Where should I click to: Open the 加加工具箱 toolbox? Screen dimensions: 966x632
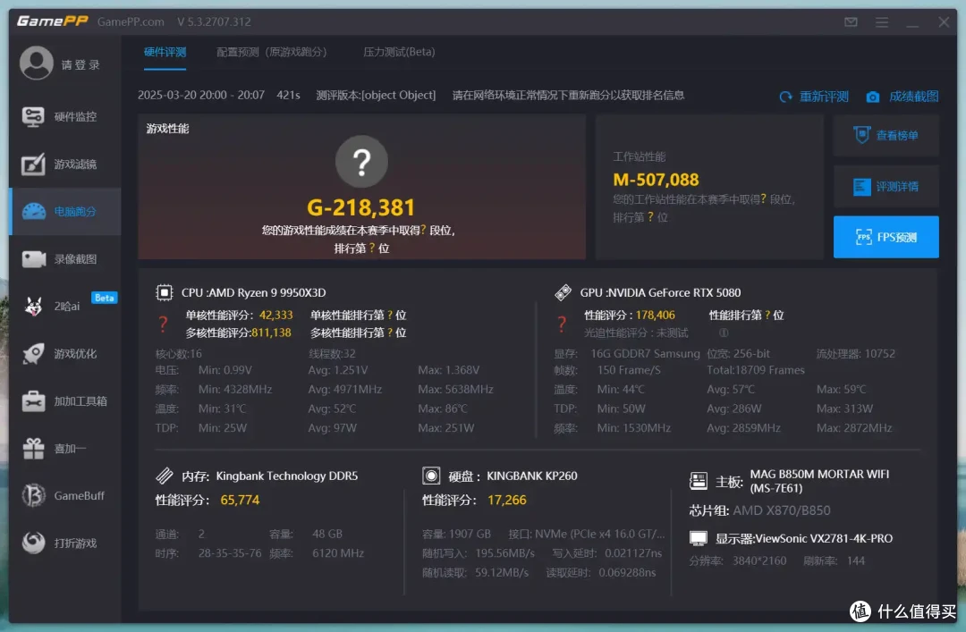tap(64, 401)
